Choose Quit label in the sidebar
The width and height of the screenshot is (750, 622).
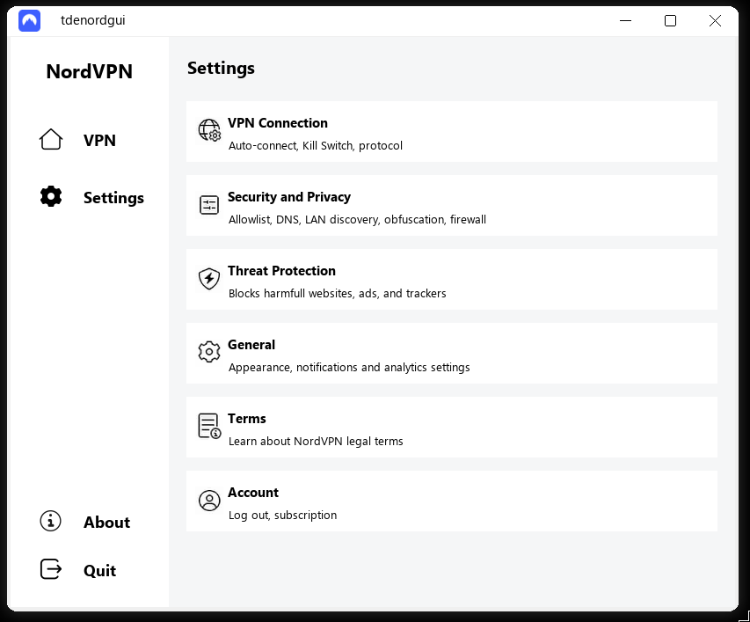[99, 570]
